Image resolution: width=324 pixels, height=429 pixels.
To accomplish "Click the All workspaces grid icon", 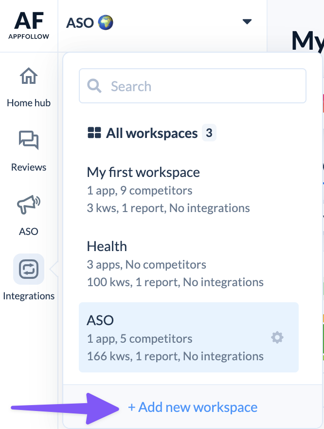I will (x=94, y=133).
